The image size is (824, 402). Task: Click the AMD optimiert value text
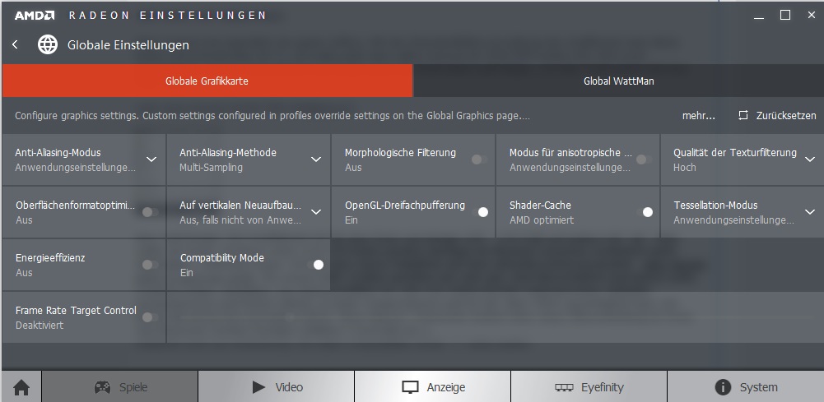click(542, 219)
